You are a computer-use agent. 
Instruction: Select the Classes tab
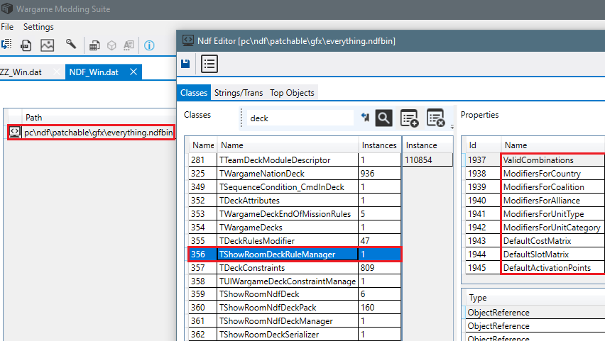tap(194, 93)
